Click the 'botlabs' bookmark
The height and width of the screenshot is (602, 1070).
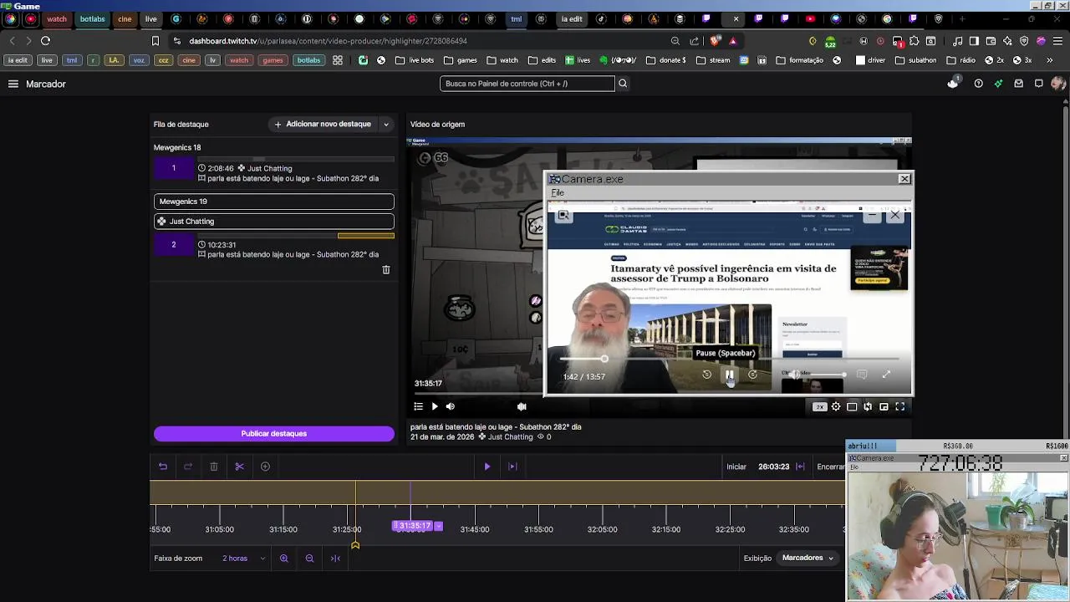[308, 60]
